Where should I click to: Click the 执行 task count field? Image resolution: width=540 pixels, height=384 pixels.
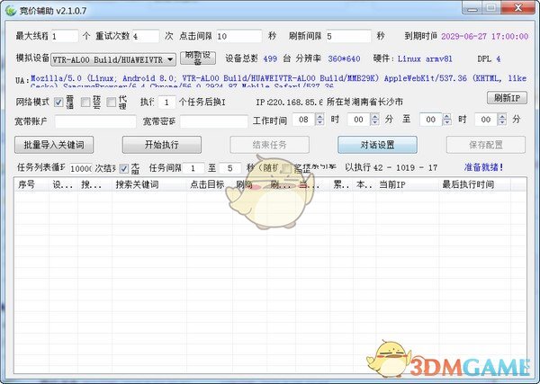click(x=167, y=103)
